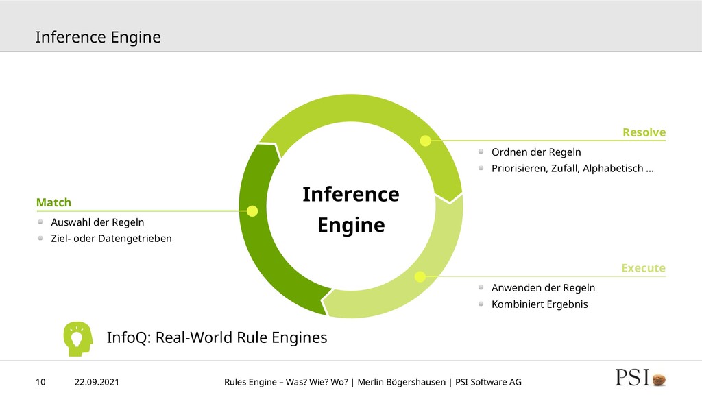The height and width of the screenshot is (395, 702).
Task: Click 'Merlin Bögershausen' in footer
Action: tap(402, 382)
